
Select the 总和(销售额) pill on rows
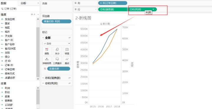click(x=113, y=9)
